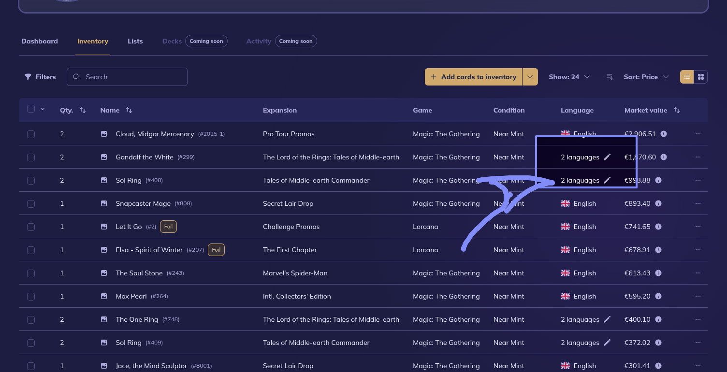Expand the add cards split-button arrow

click(x=530, y=77)
